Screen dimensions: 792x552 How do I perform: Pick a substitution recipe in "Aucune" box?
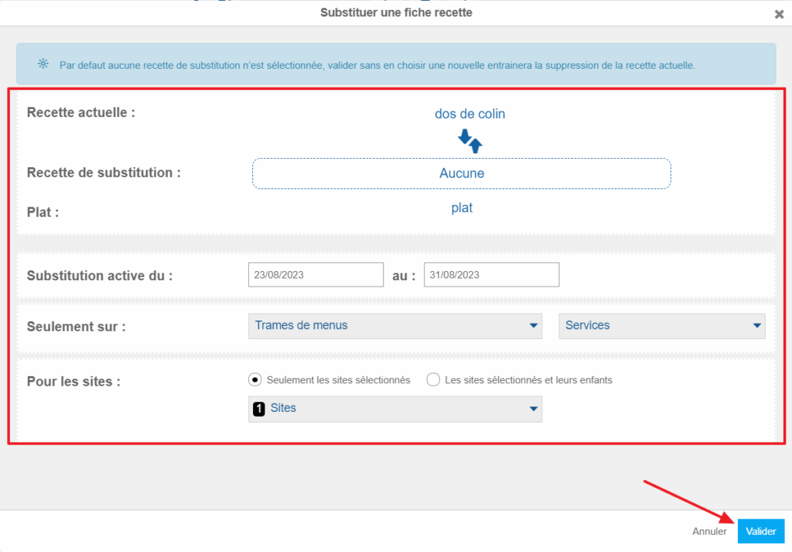(461, 173)
